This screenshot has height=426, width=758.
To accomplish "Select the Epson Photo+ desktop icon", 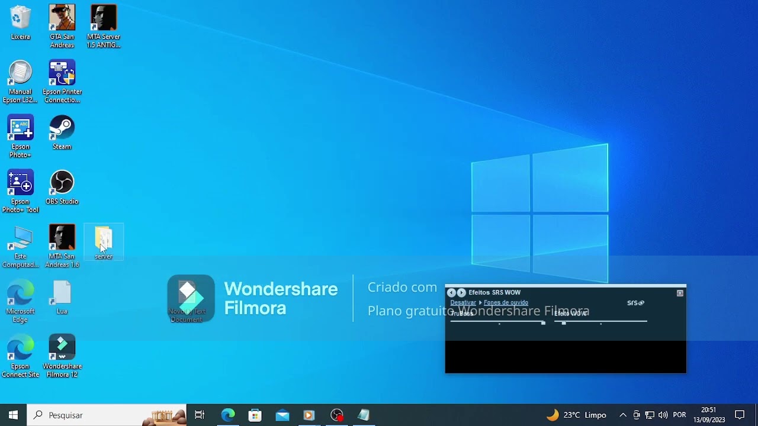I will (20, 137).
